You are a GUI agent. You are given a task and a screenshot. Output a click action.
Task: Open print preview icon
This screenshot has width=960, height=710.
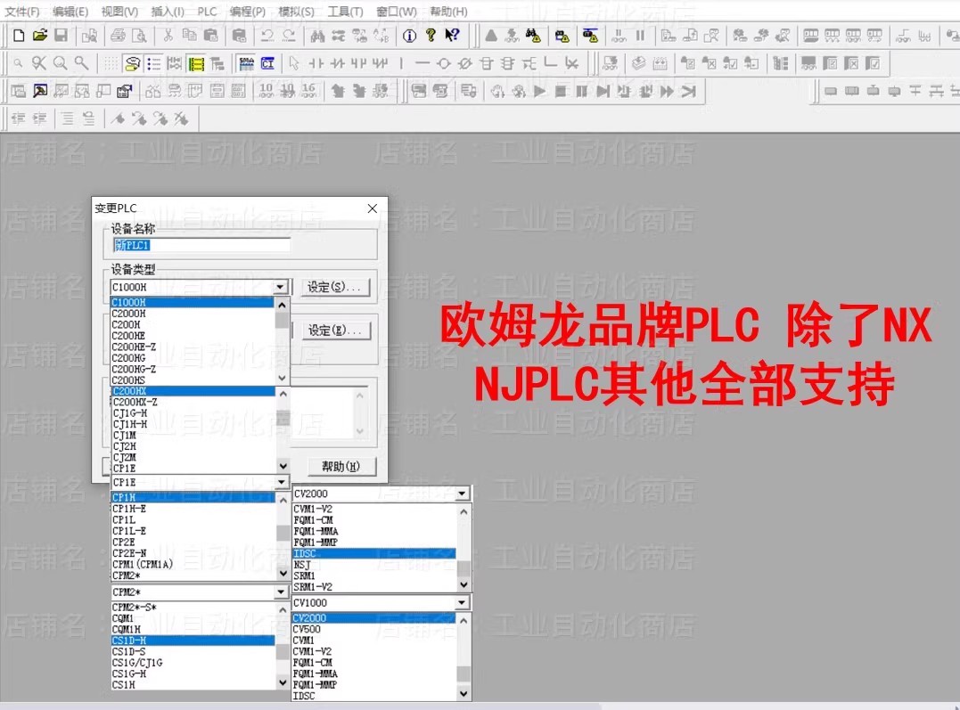[140, 36]
